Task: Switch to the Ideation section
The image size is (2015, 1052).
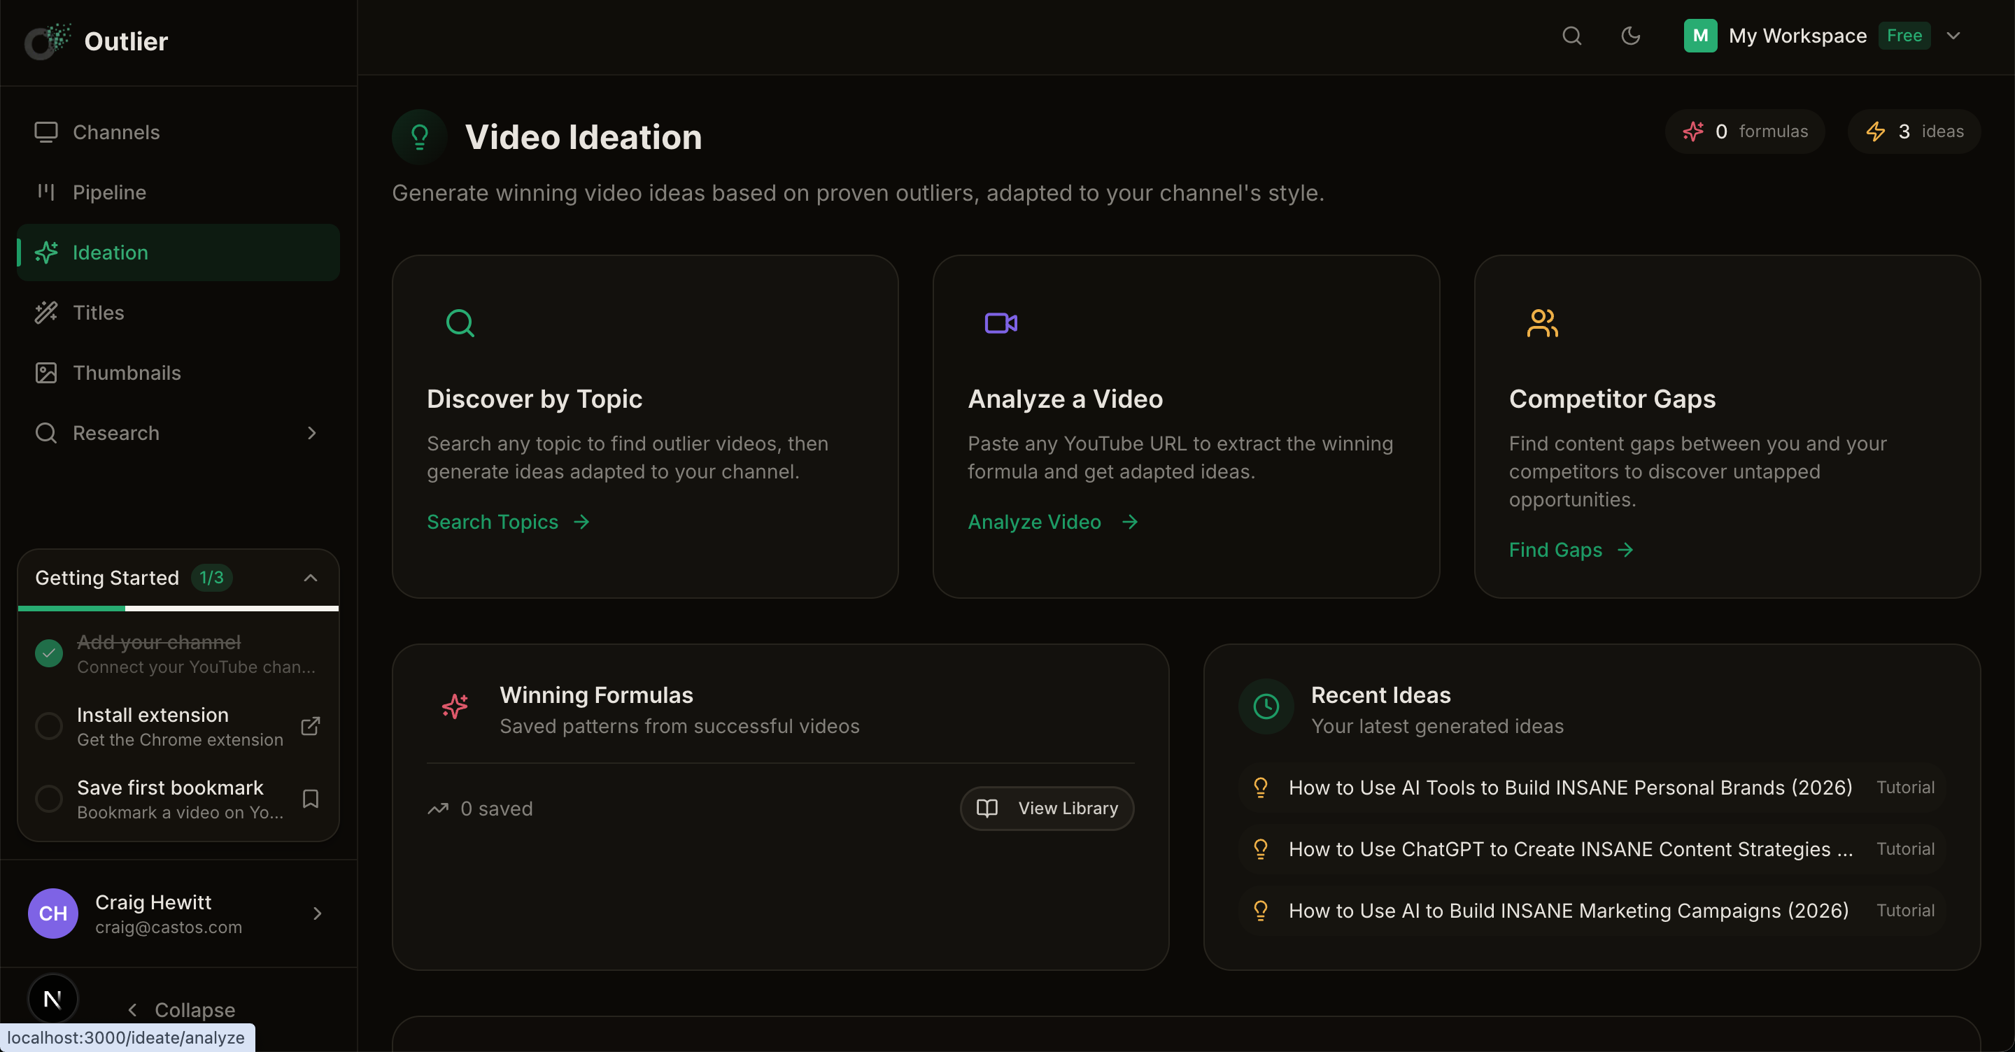Action: click(111, 252)
